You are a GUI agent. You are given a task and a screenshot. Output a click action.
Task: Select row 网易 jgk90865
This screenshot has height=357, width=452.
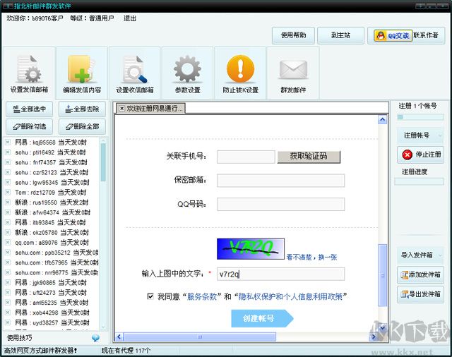(x=52, y=282)
